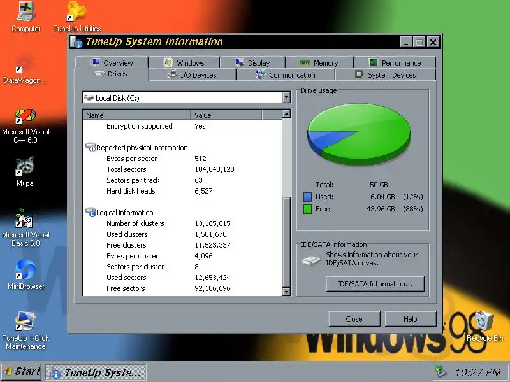Screen dimensions: 510x382
Task: Switch to the Performance tab
Action: (395, 62)
